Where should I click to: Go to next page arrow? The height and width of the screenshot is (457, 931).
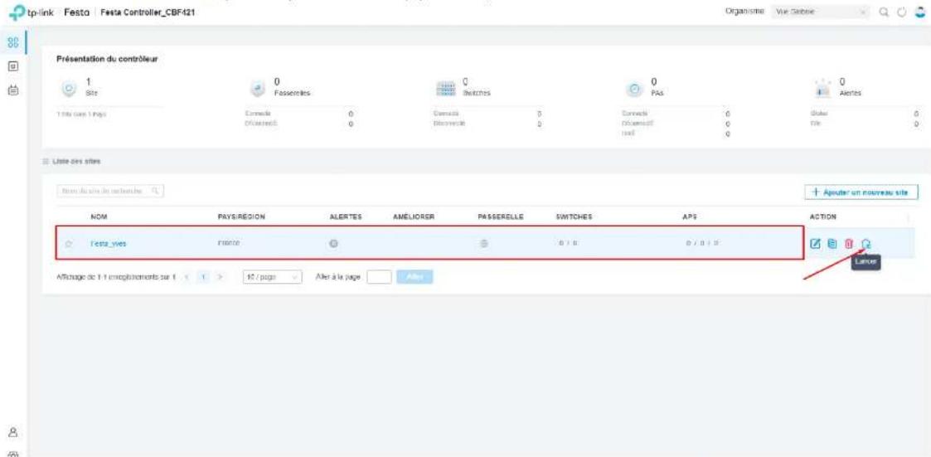click(x=220, y=277)
